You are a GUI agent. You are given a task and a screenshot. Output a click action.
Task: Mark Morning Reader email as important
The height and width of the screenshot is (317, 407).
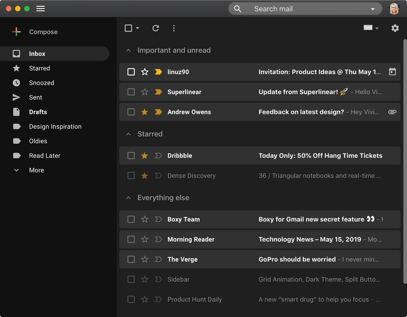click(x=158, y=239)
